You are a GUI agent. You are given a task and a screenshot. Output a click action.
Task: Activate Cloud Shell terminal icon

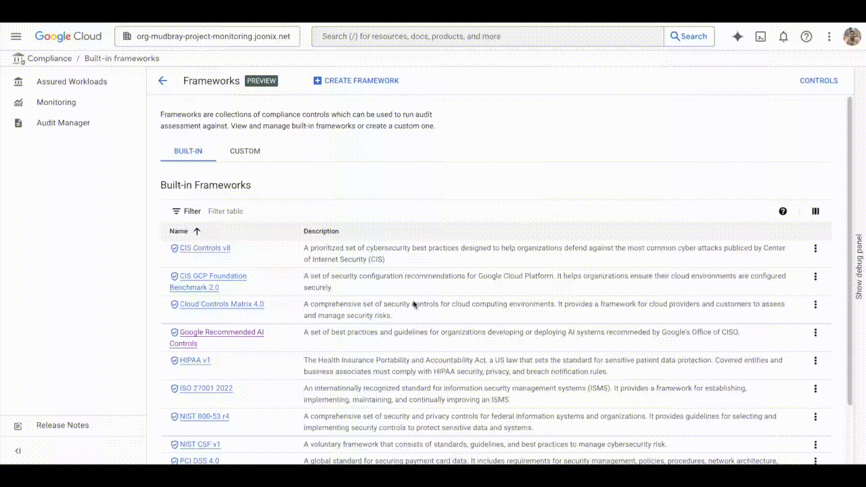[x=760, y=37]
